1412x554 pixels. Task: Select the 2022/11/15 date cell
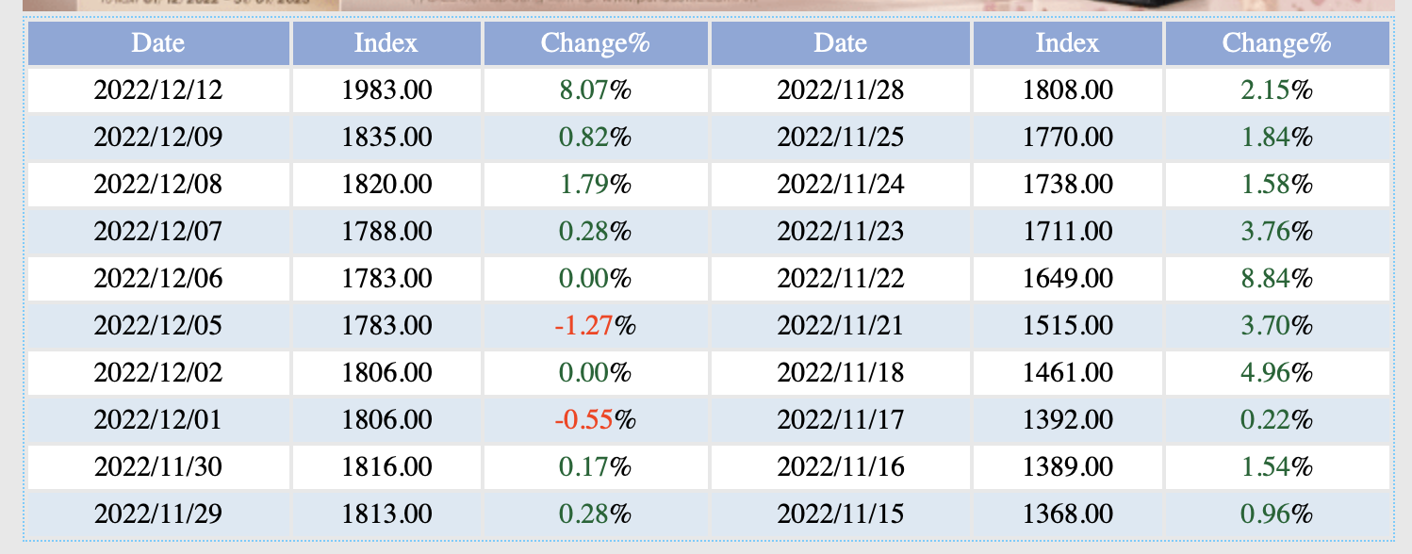(840, 514)
